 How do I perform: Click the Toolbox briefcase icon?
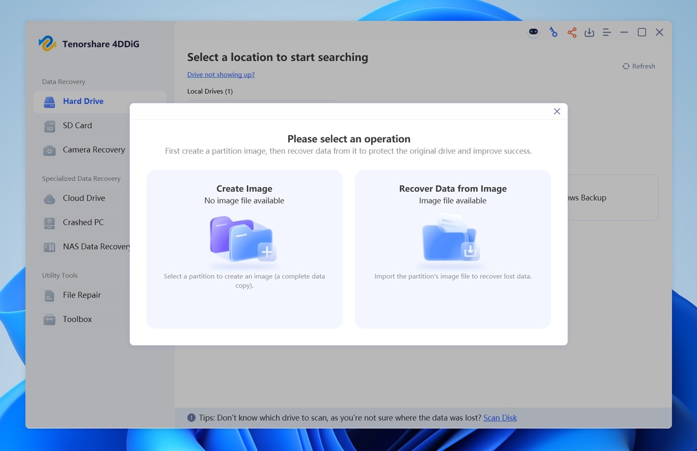point(49,320)
